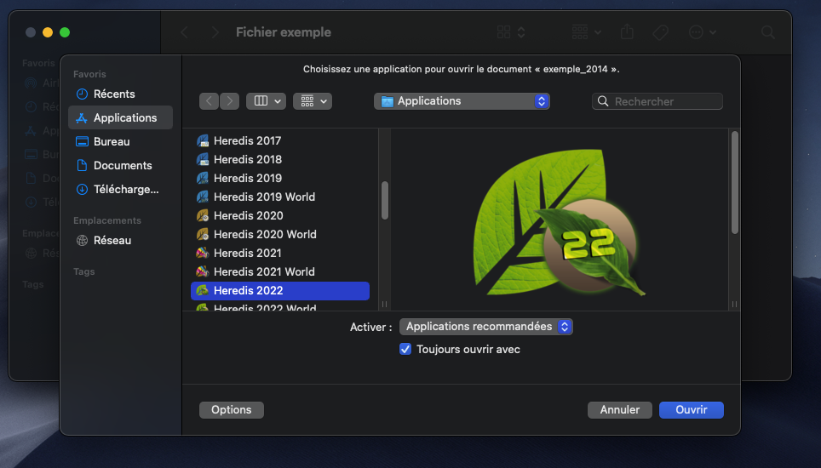
Task: Click the application list vertical scrollbar
Action: point(384,201)
